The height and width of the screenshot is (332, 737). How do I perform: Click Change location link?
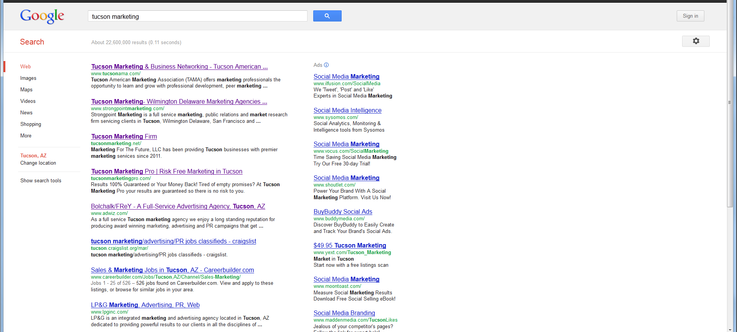[38, 163]
